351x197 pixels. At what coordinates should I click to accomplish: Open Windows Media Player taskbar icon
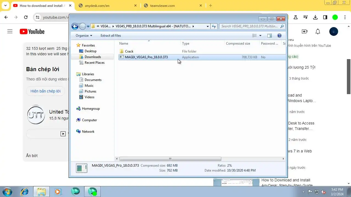point(58,192)
